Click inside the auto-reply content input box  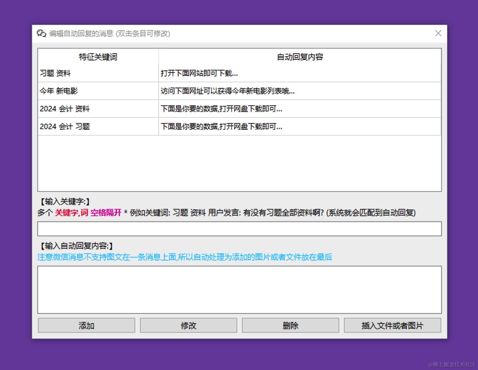239,289
